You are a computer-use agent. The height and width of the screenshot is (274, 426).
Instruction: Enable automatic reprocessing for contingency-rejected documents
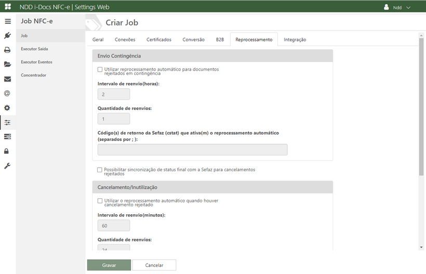coord(100,70)
